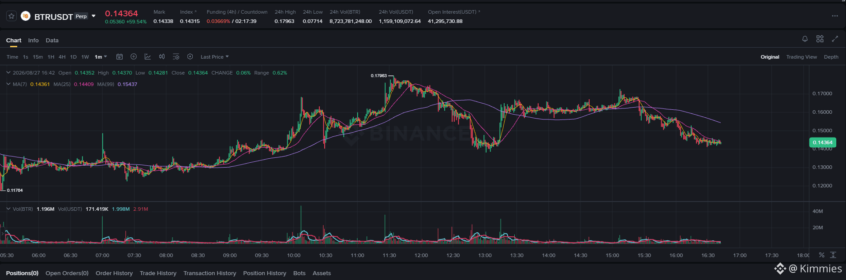This screenshot has width=846, height=280.
Task: Select the Time line-chart interval
Action: tap(12, 57)
